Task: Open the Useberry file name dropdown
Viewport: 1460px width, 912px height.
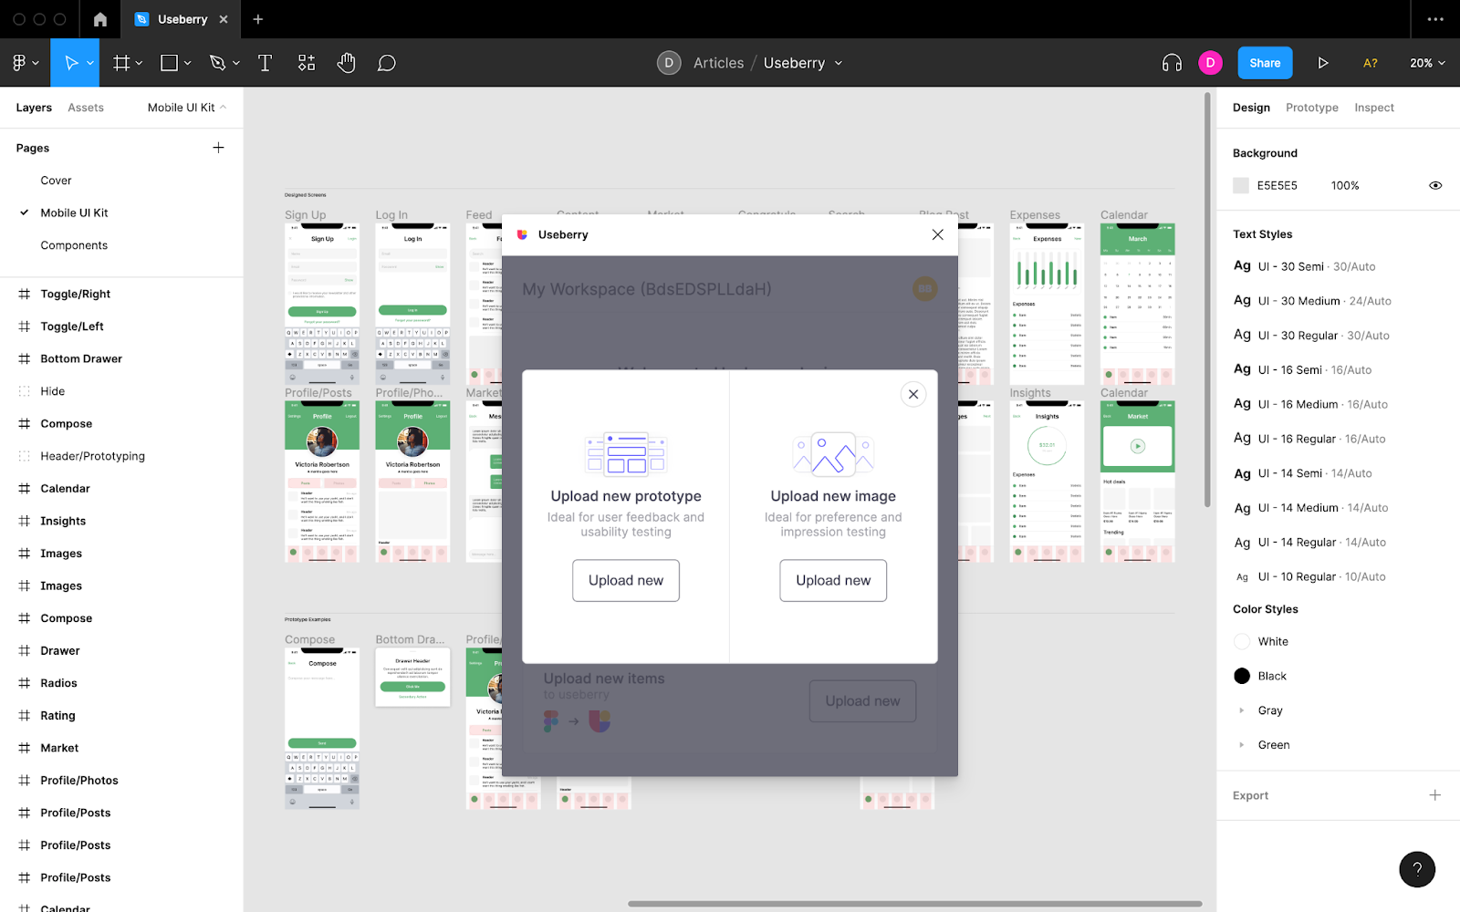Action: click(x=839, y=63)
